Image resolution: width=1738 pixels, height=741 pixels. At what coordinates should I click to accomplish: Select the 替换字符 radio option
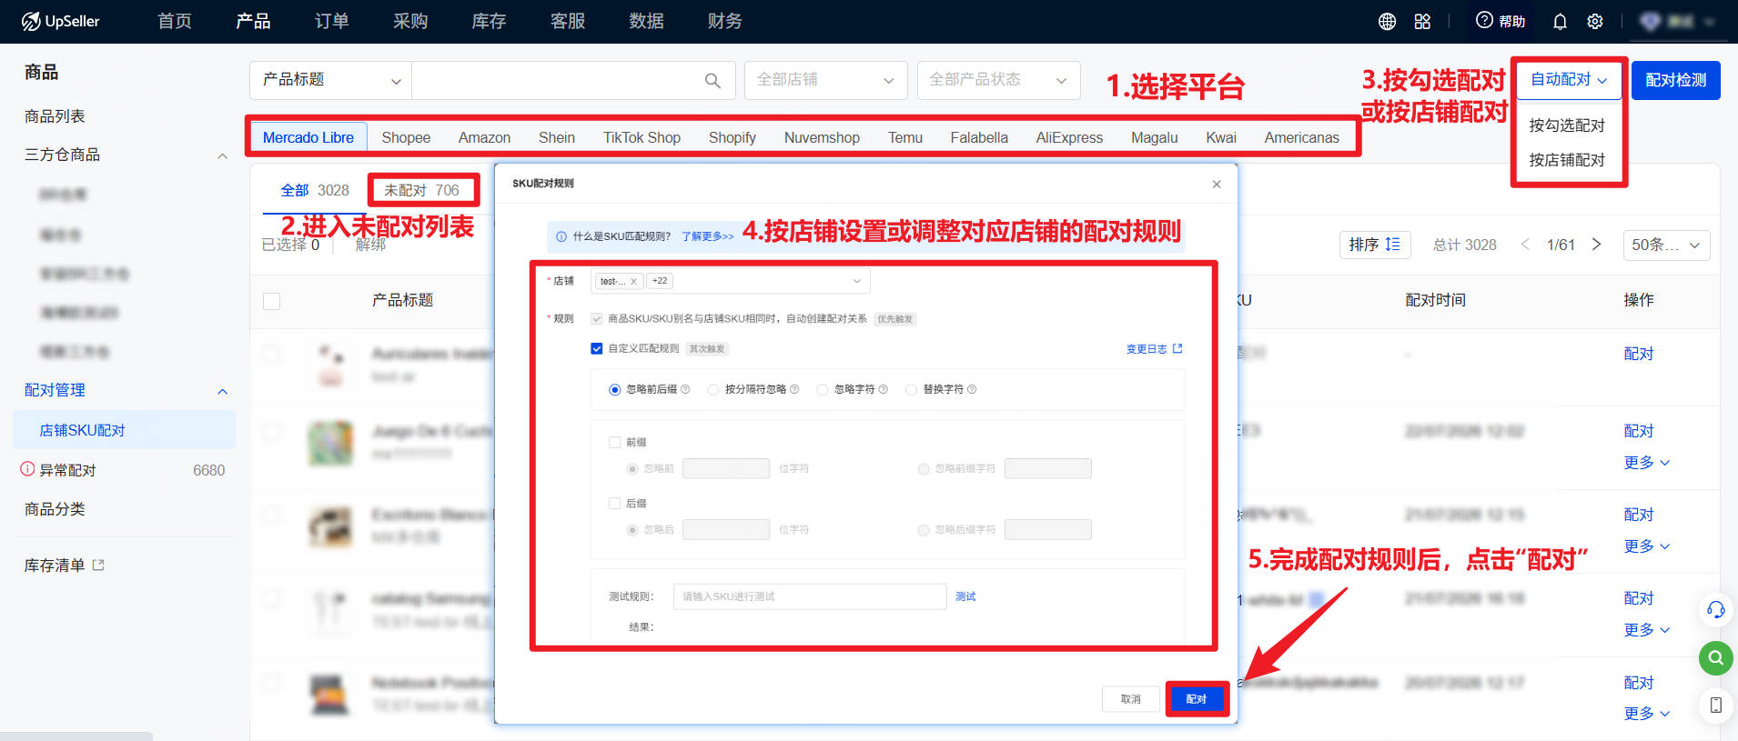coord(911,389)
